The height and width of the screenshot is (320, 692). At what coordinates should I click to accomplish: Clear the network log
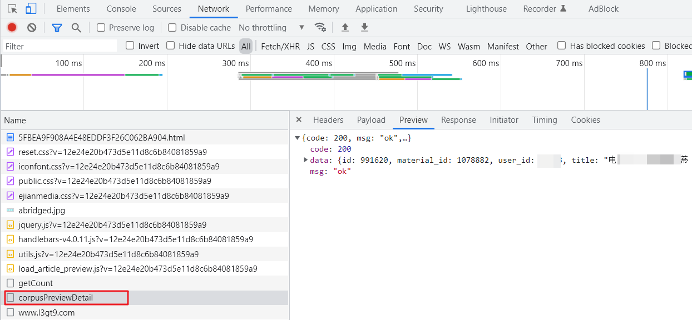click(32, 27)
